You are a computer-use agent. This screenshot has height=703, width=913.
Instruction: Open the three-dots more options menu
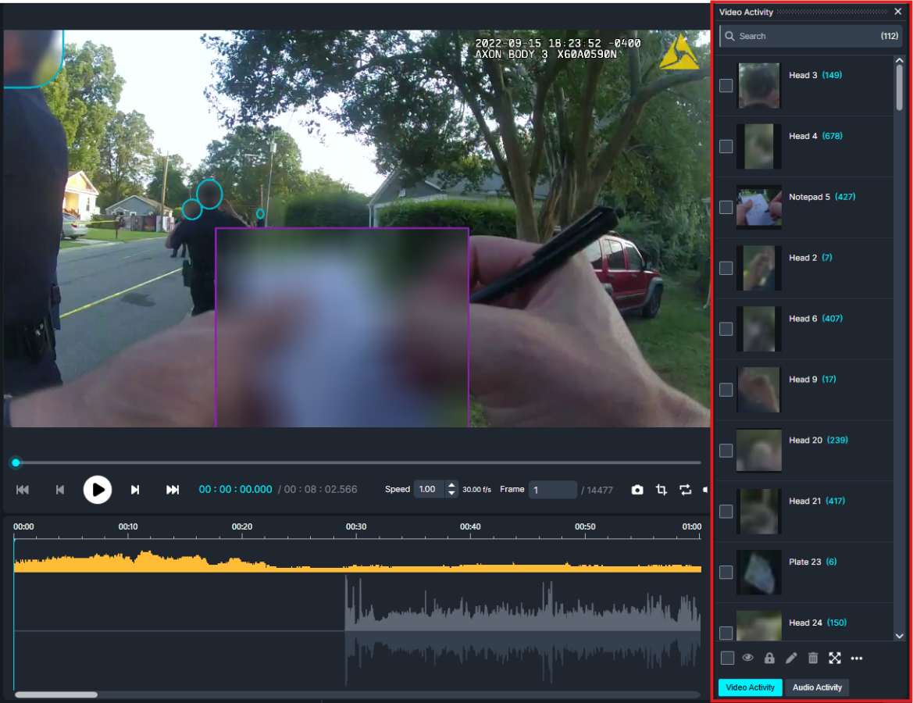coord(857,658)
